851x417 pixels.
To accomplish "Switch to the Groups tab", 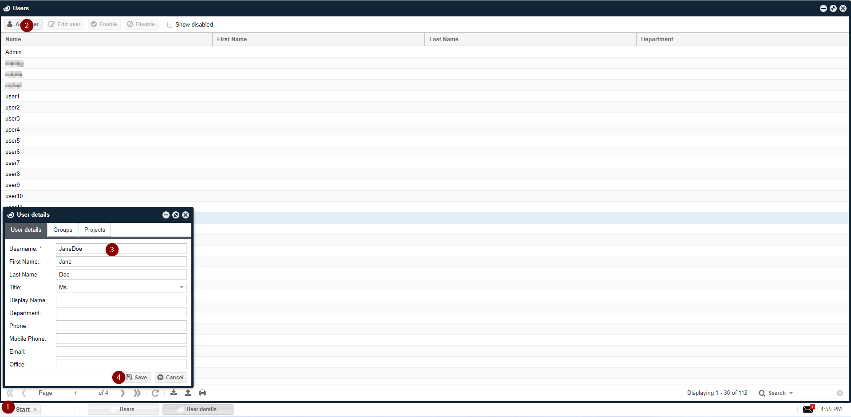I will [63, 230].
